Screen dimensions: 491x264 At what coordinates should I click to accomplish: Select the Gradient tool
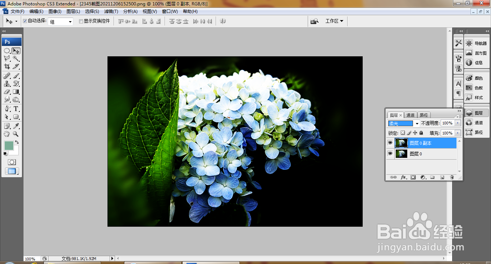[x=16, y=91]
